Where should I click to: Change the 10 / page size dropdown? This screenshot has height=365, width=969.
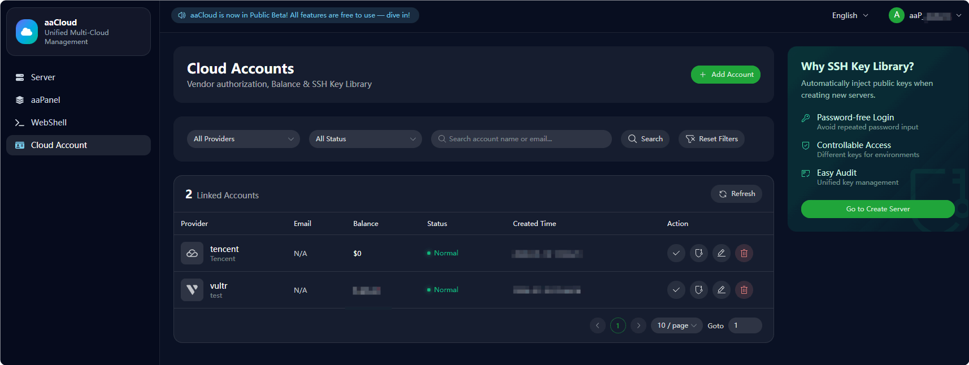tap(676, 325)
